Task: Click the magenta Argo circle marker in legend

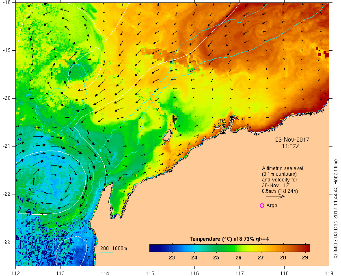Action: (x=262, y=205)
